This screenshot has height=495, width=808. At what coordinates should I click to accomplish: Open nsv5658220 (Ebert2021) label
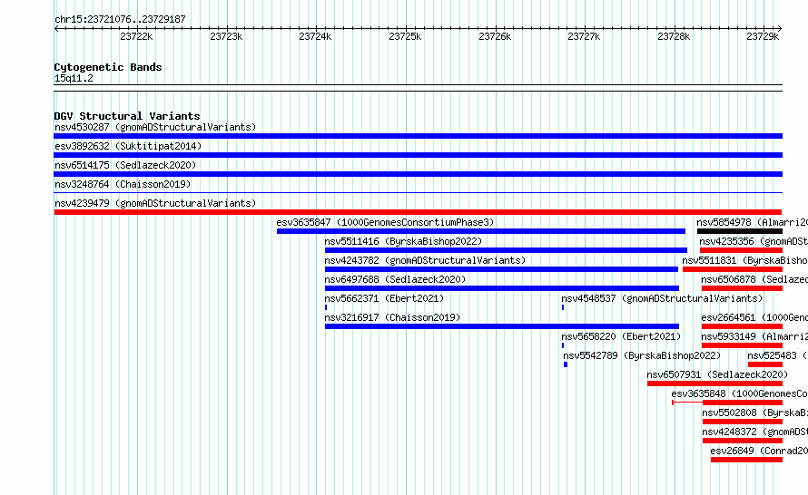click(621, 336)
